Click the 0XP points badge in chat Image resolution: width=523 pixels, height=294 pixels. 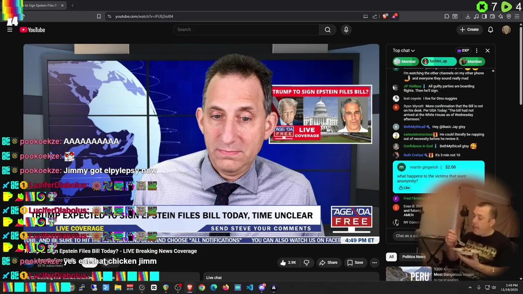[x=463, y=51]
